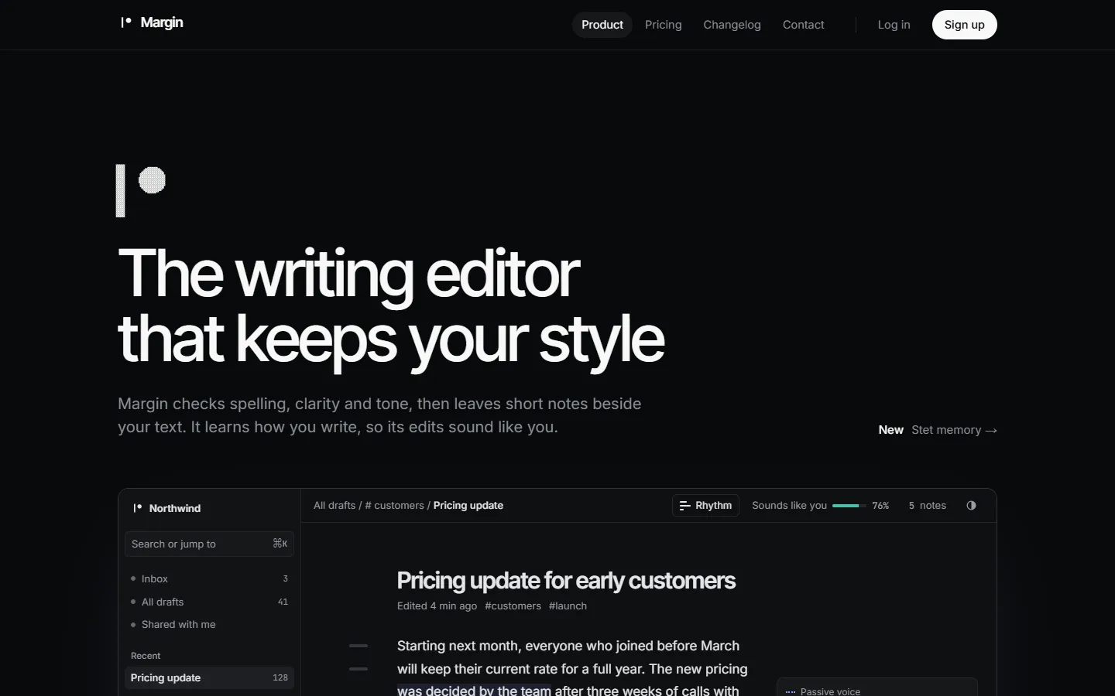This screenshot has height=696, width=1115.
Task: Click the #customers tag under the title
Action: click(513, 606)
